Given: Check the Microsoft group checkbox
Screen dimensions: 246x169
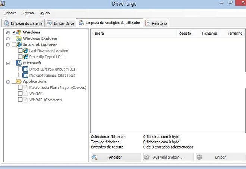Looking at the screenshot, I should click(x=14, y=63).
